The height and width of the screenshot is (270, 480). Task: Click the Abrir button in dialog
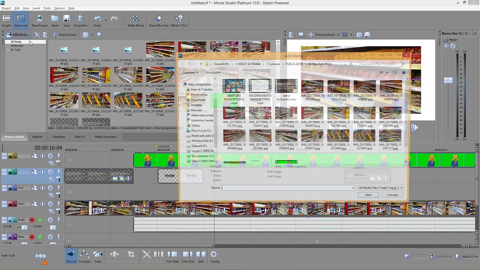point(369,195)
